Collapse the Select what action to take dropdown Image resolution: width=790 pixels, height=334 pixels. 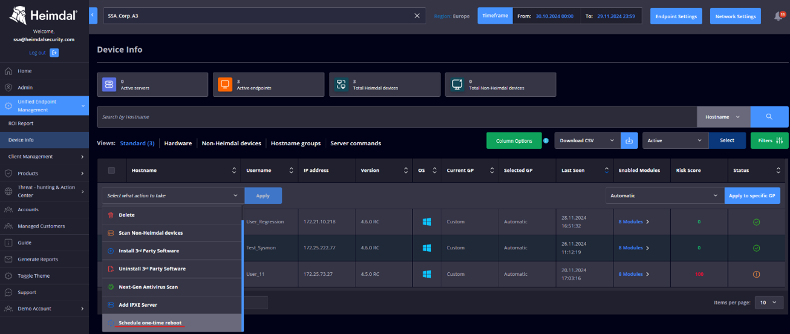[x=173, y=195]
